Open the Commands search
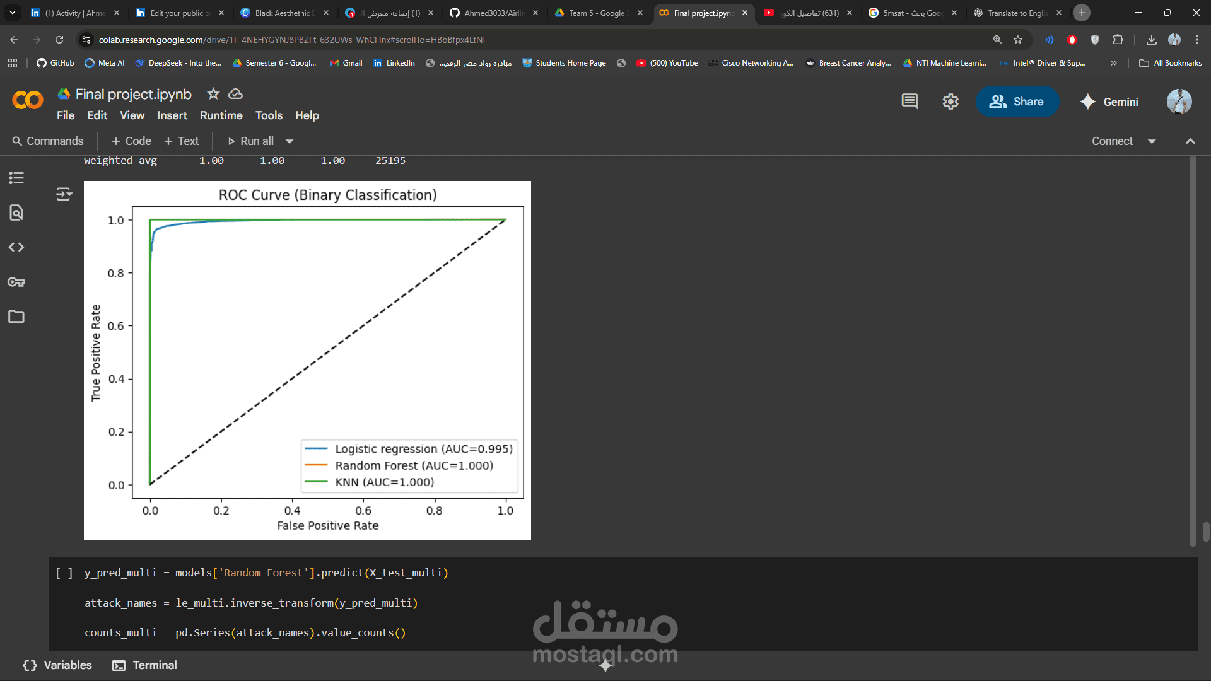The height and width of the screenshot is (681, 1211). click(48, 141)
